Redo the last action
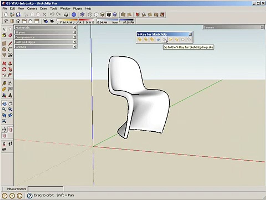The image size is (266, 200). point(58,15)
